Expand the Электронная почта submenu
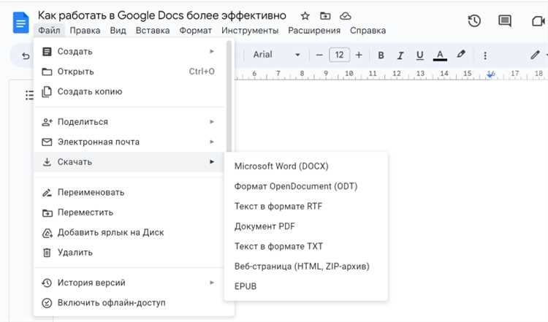 click(x=129, y=142)
